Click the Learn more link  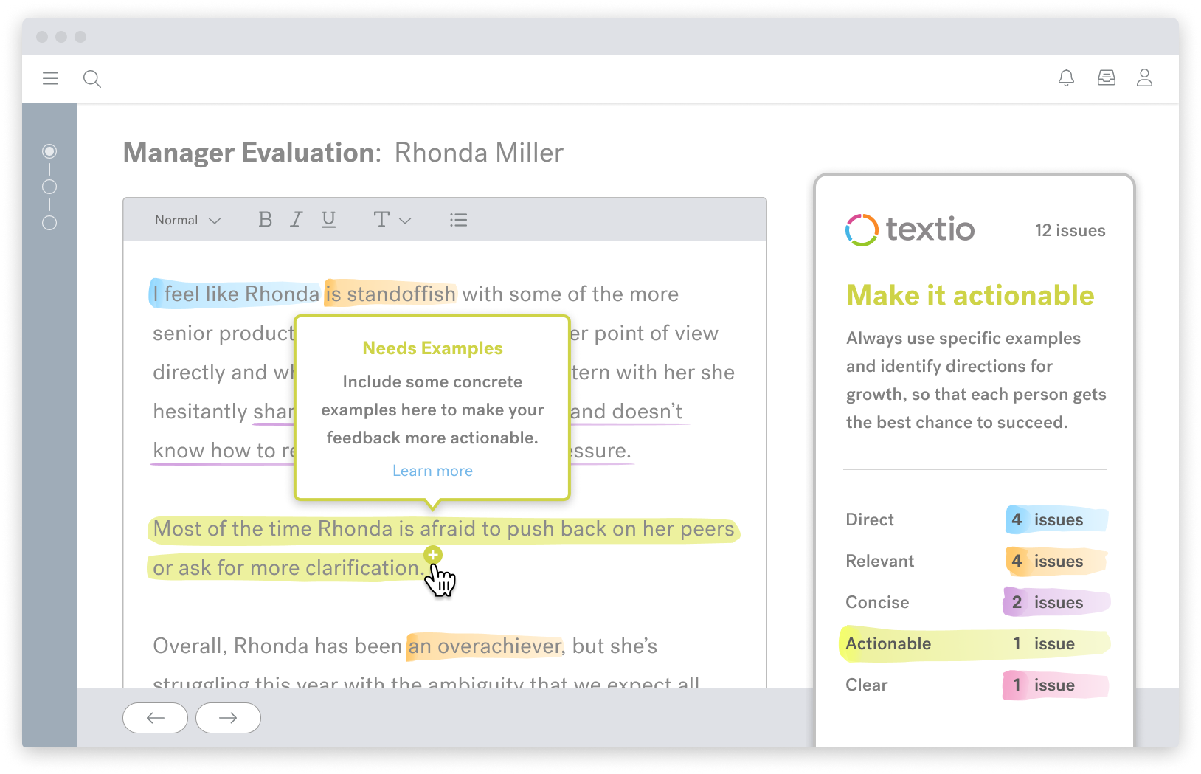tap(432, 470)
